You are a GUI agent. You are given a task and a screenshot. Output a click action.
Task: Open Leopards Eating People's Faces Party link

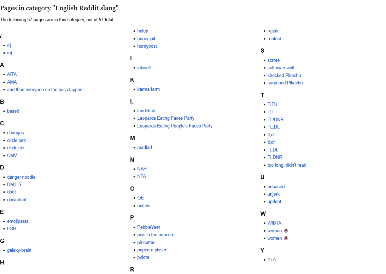click(175, 126)
